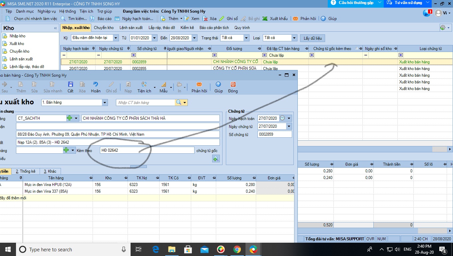Viewport: 453px width, 256px height.
Task: Open the dropdown arrow beside CT_SACHTH
Action: [76, 118]
